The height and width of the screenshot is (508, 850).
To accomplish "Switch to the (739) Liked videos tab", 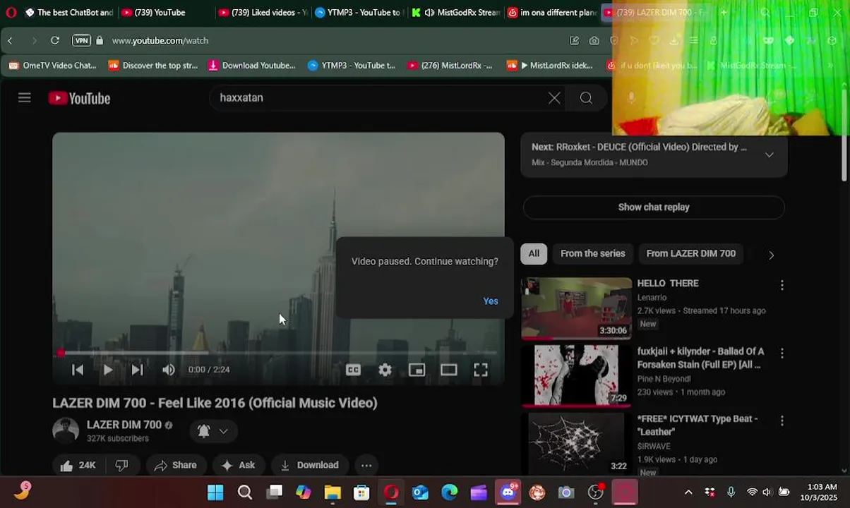I will 262,13.
